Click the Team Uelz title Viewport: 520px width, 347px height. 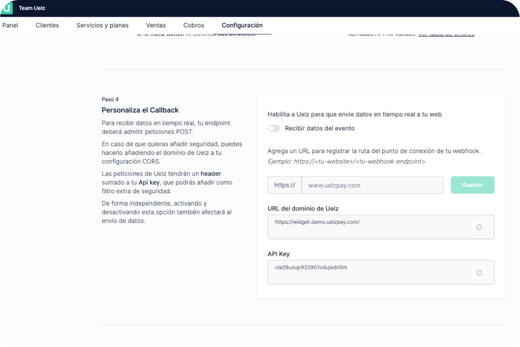point(32,8)
